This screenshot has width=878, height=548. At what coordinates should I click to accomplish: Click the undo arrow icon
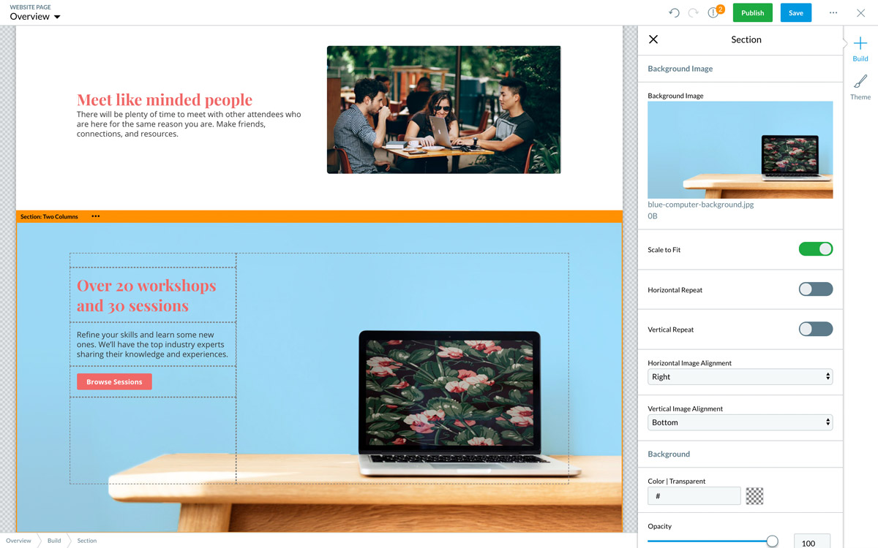point(674,13)
